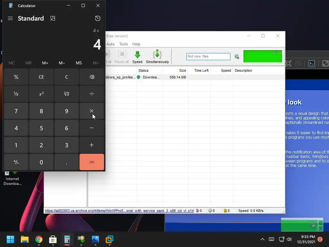This screenshot has width=329, height=247.
Task: Click digit 8 on Calculator
Action: tap(41, 111)
